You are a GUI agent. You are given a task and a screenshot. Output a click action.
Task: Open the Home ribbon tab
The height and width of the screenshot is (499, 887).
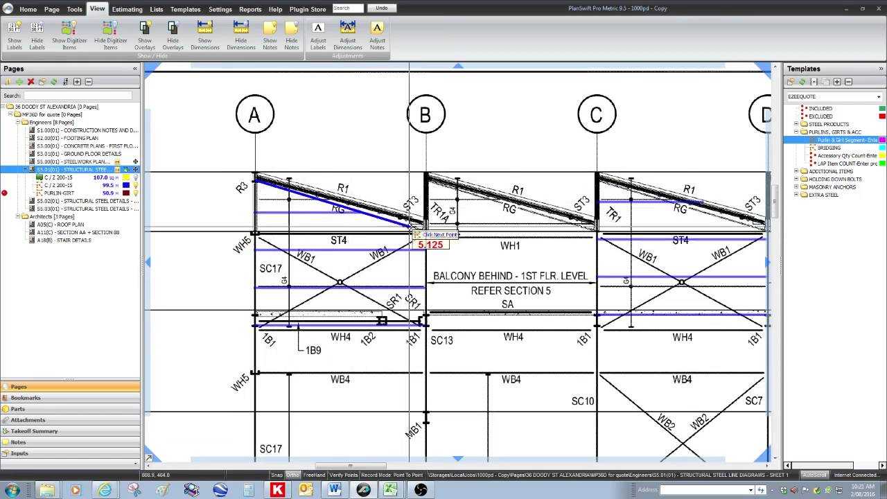[x=28, y=9]
